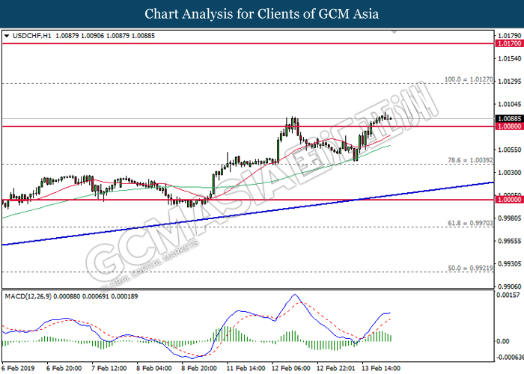Click the 12 Feb 22:01 time axis label
This screenshot has width=524, height=374.
click(x=336, y=368)
